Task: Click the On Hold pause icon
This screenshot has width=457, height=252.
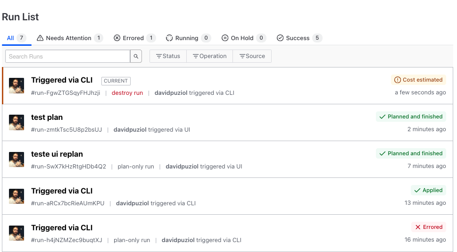Action: pyautogui.click(x=225, y=38)
